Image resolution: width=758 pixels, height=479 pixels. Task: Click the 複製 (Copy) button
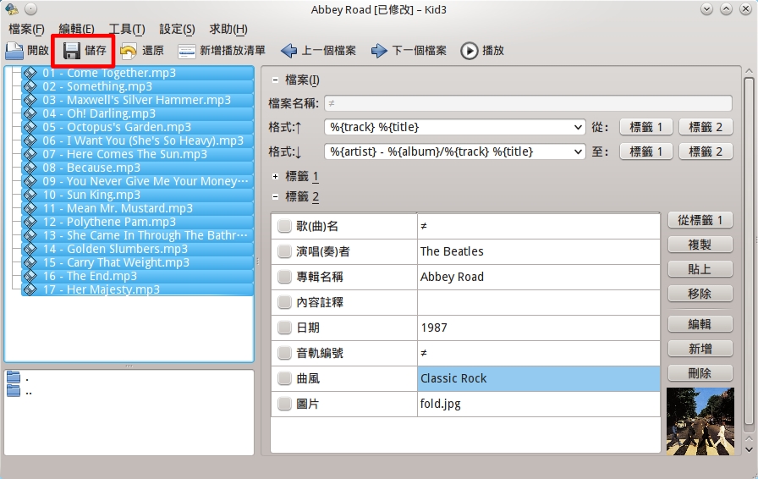pos(700,245)
